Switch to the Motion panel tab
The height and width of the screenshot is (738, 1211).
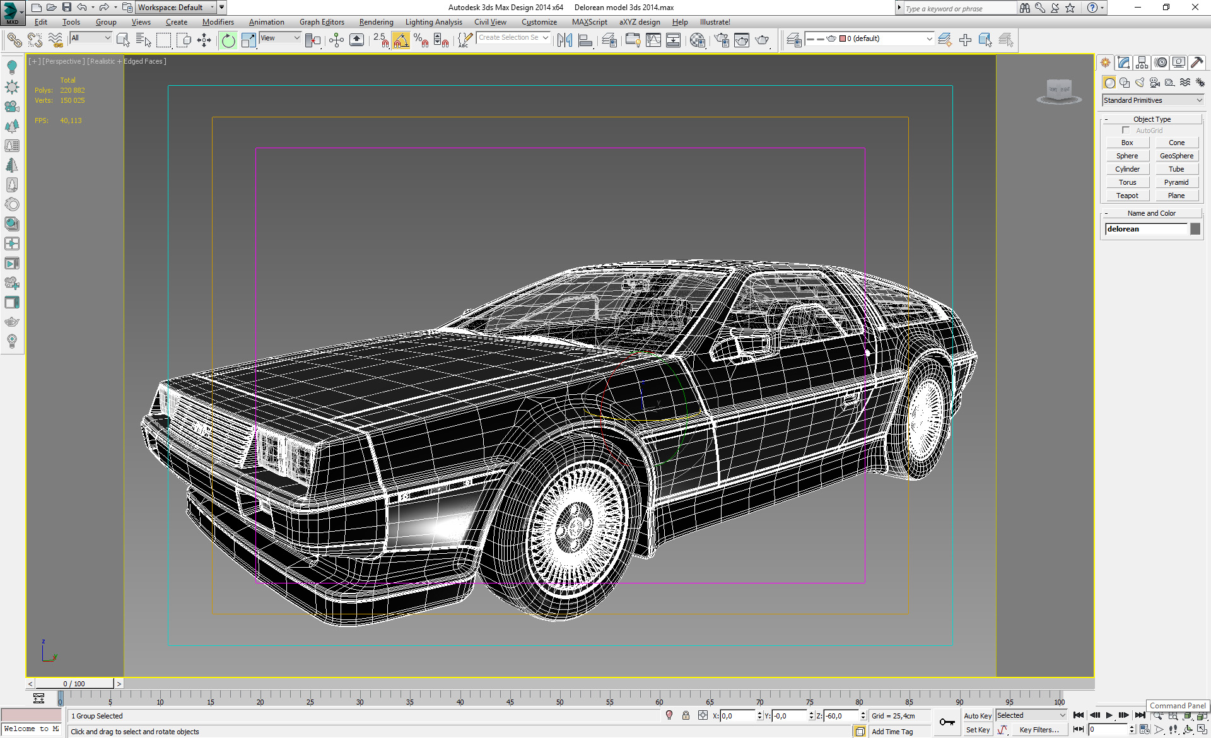pyautogui.click(x=1161, y=62)
